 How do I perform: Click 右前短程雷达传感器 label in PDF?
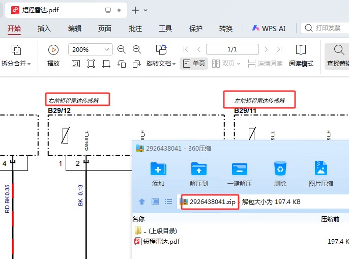pos(73,101)
